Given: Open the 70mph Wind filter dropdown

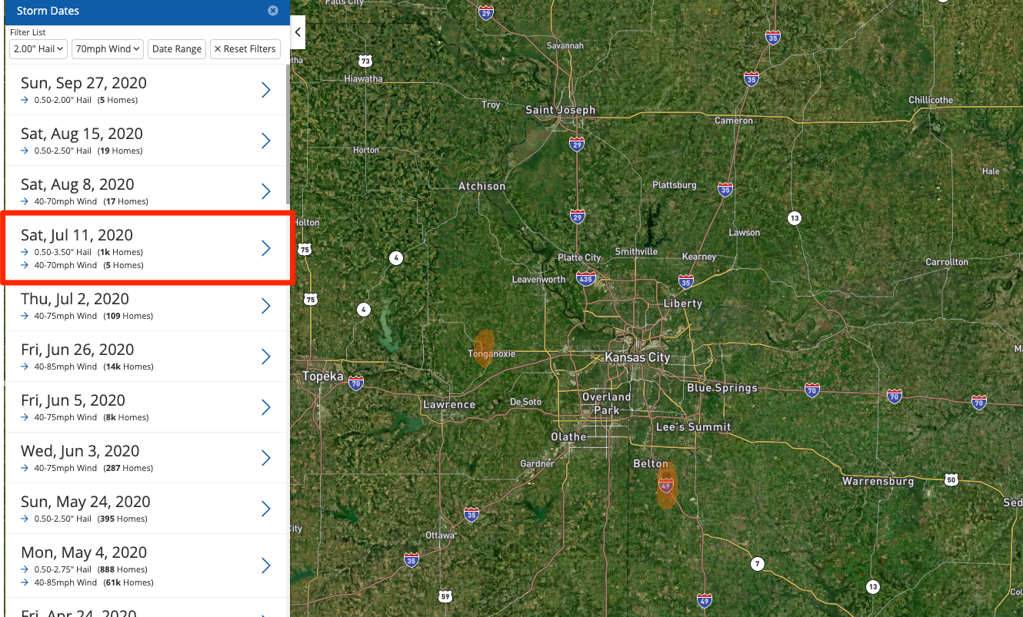Looking at the screenshot, I should [108, 49].
